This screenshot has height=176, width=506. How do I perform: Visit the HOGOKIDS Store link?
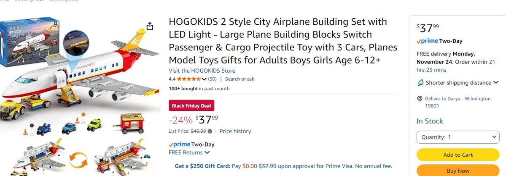(202, 71)
